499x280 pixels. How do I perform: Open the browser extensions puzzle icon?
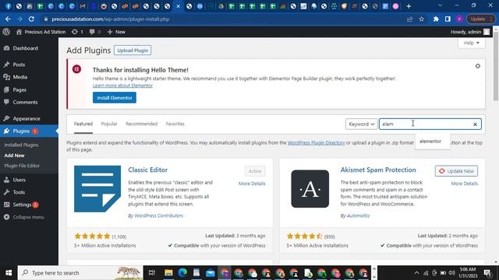436,19
